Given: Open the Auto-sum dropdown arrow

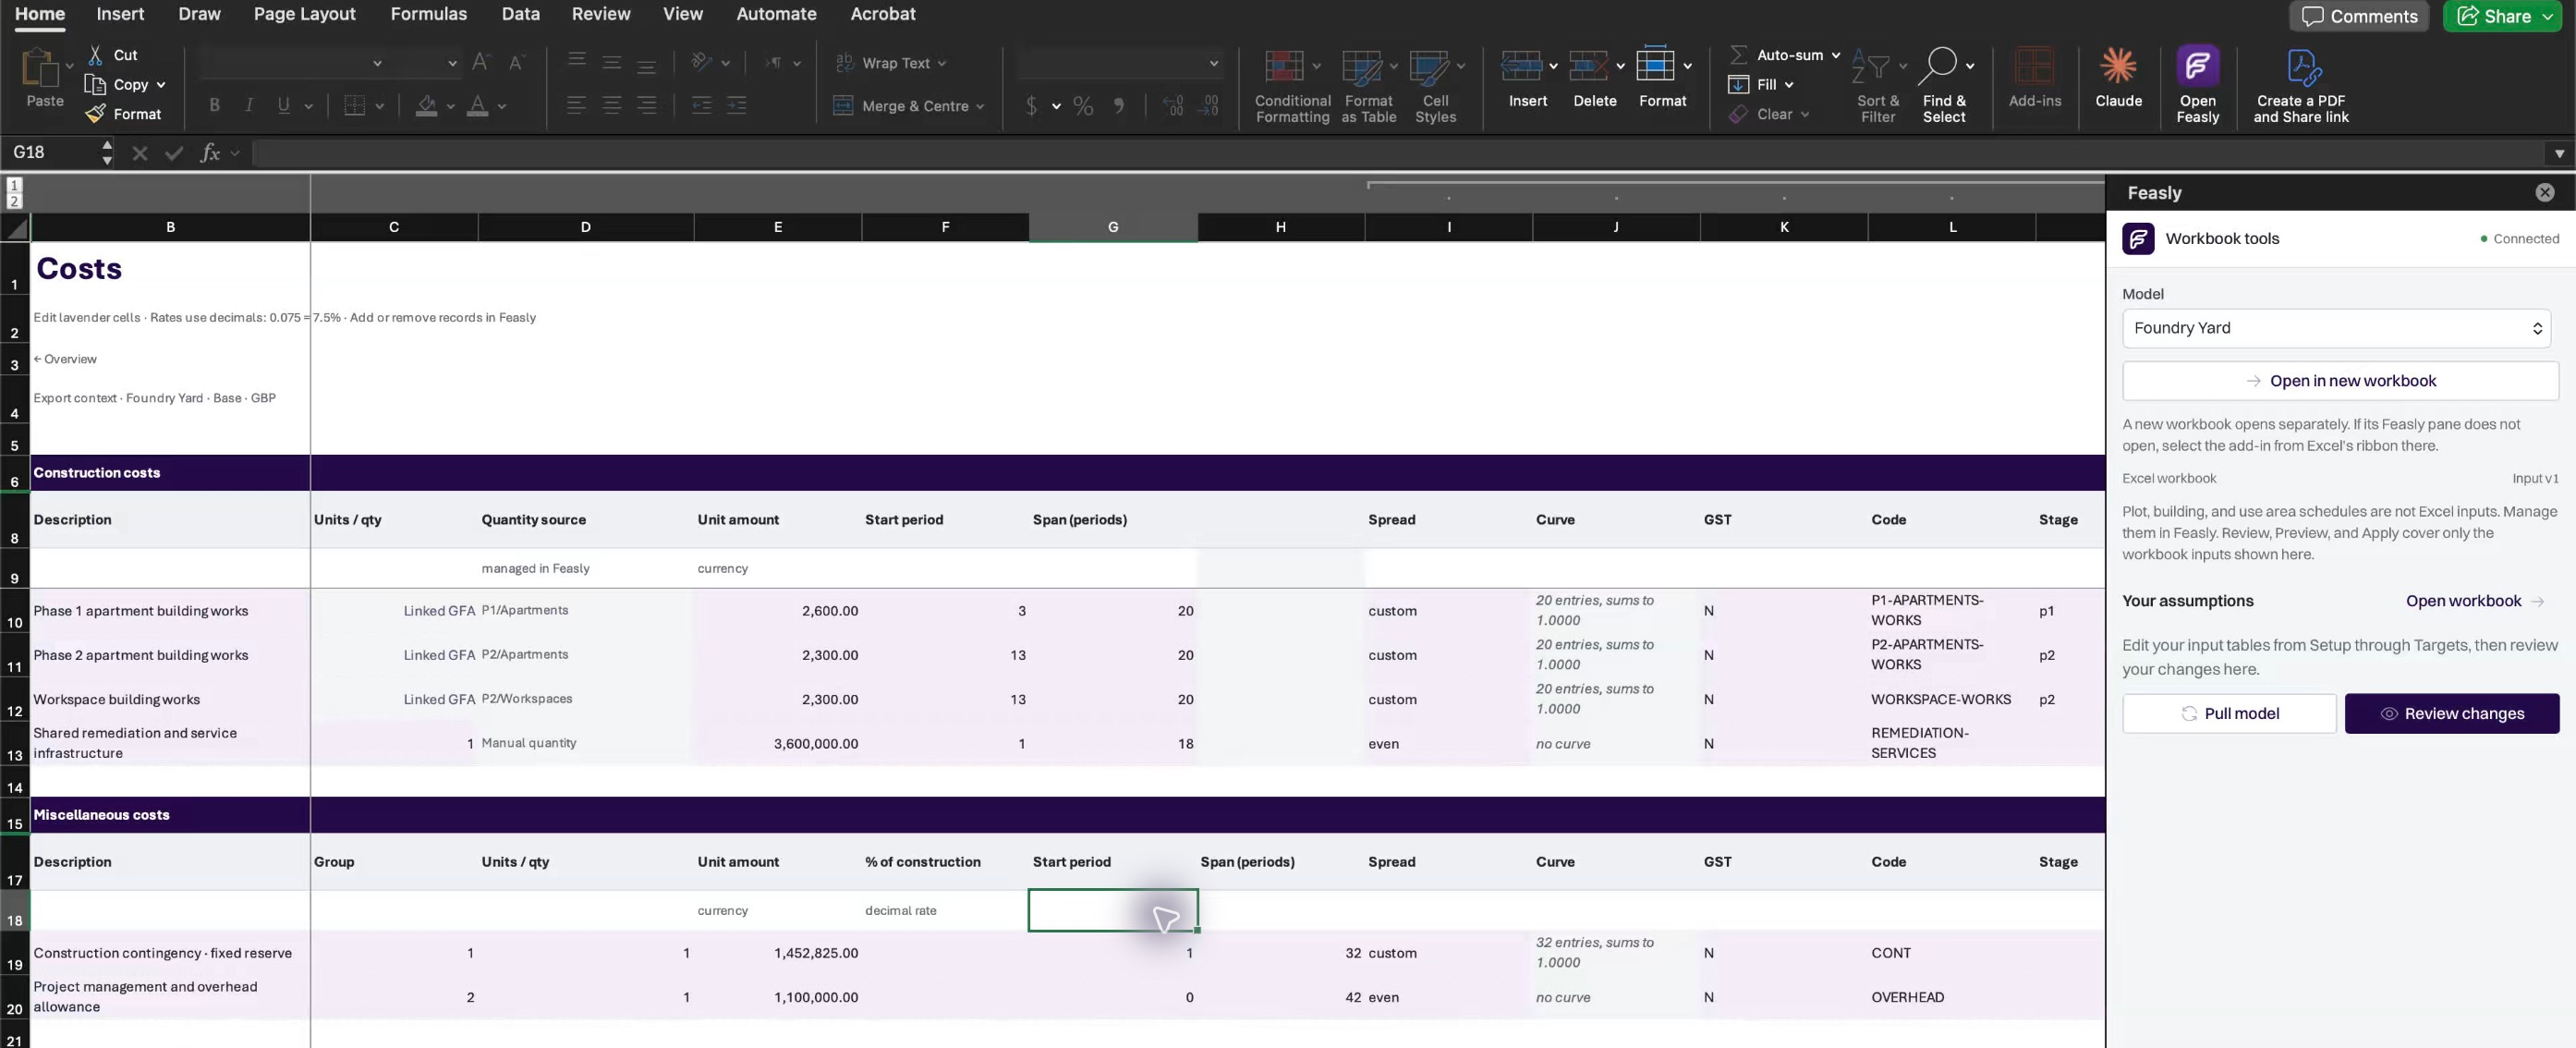Looking at the screenshot, I should tap(1836, 55).
